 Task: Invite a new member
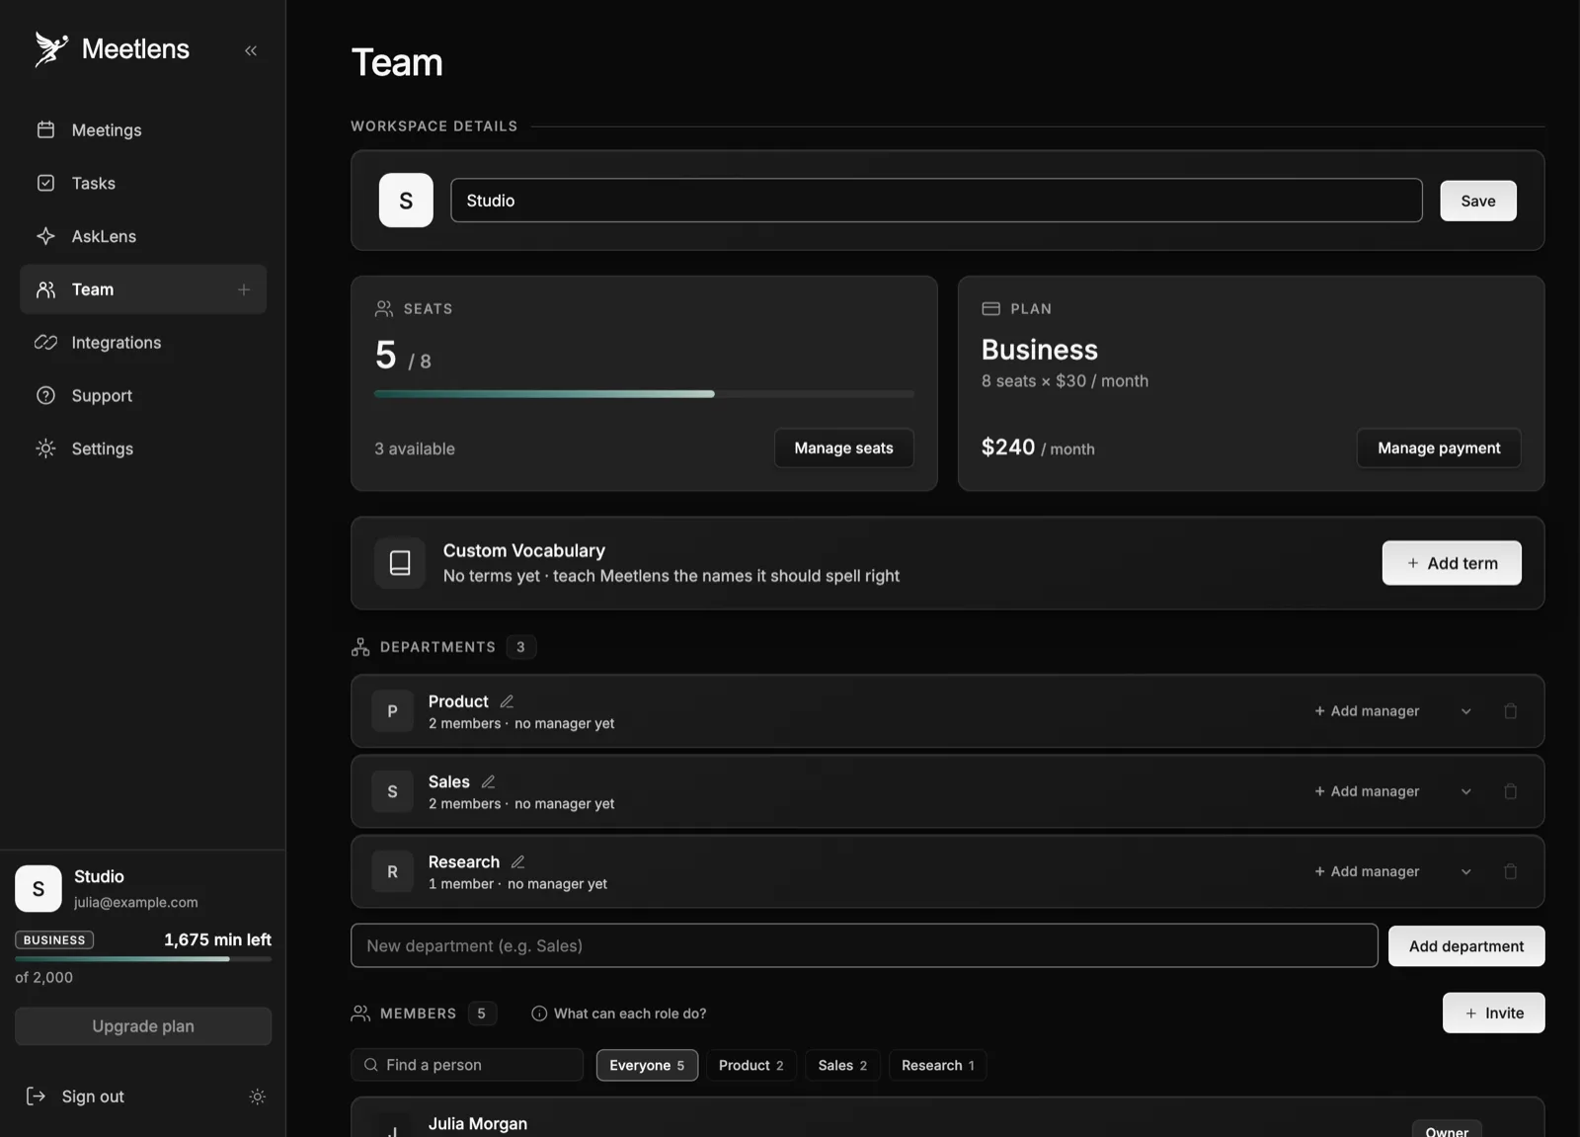click(1494, 1014)
